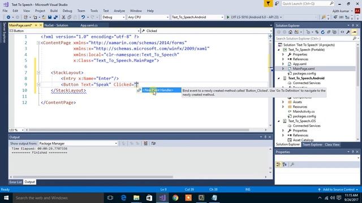362x203 pixels.
Task: Click Home icon in Solution Explorer toolbar
Action: point(290,32)
